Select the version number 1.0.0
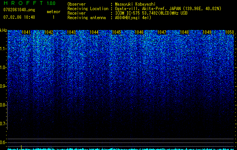237x150 pixels. pyautogui.click(x=51, y=3)
